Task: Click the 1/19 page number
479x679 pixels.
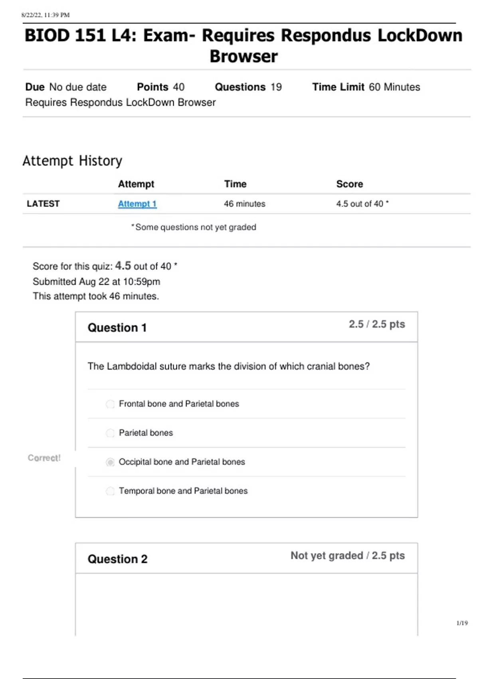Action: (x=462, y=623)
